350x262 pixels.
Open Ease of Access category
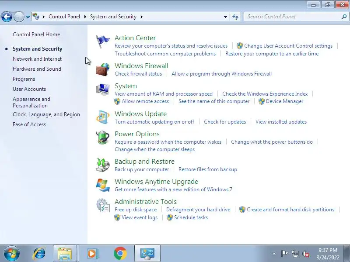[29, 124]
